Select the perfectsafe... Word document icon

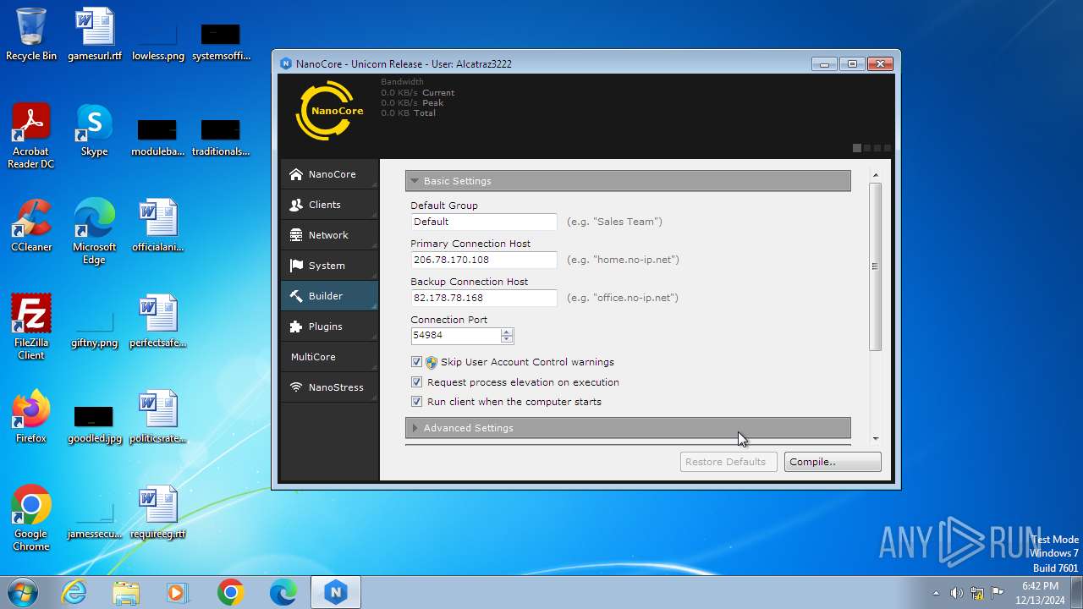pyautogui.click(x=158, y=321)
